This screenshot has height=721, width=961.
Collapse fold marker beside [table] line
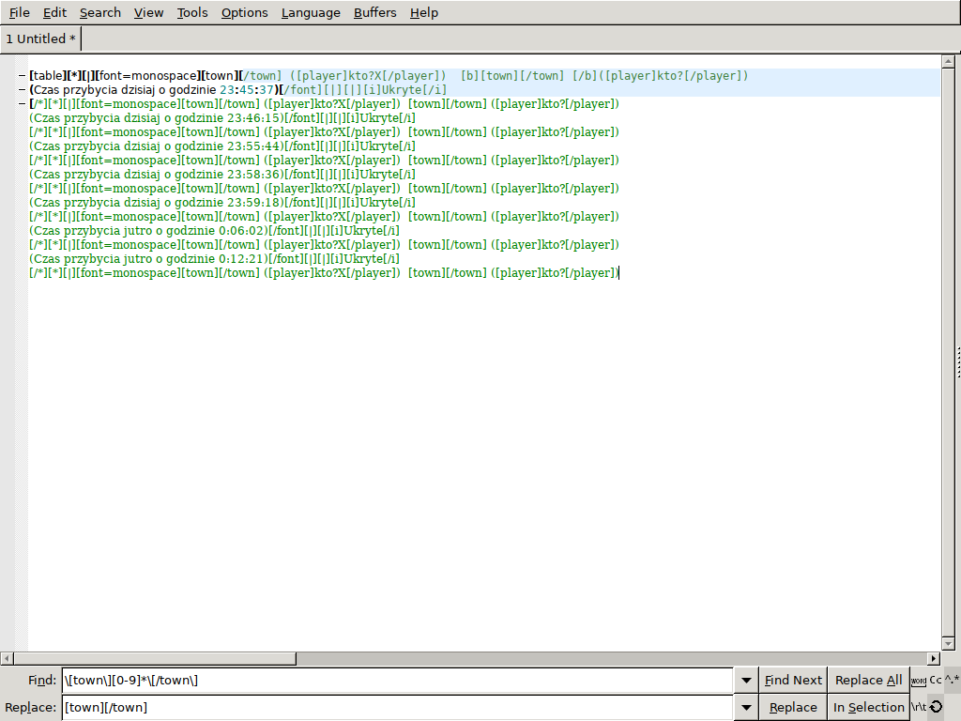pos(23,76)
